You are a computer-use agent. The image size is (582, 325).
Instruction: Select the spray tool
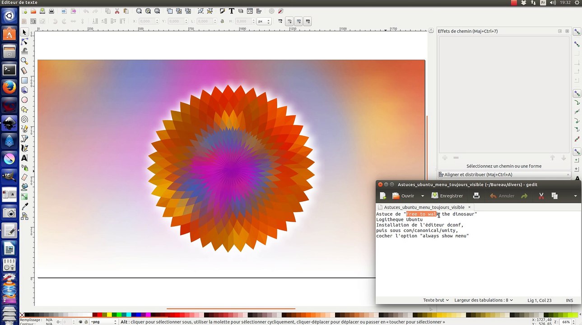click(x=24, y=167)
